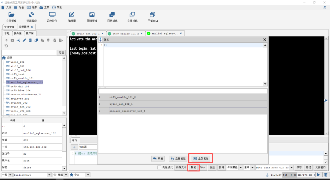The width and height of the screenshot is (330, 180).
Task: Click the grey paste icon in resource toolbar
Action: coord(42,40)
